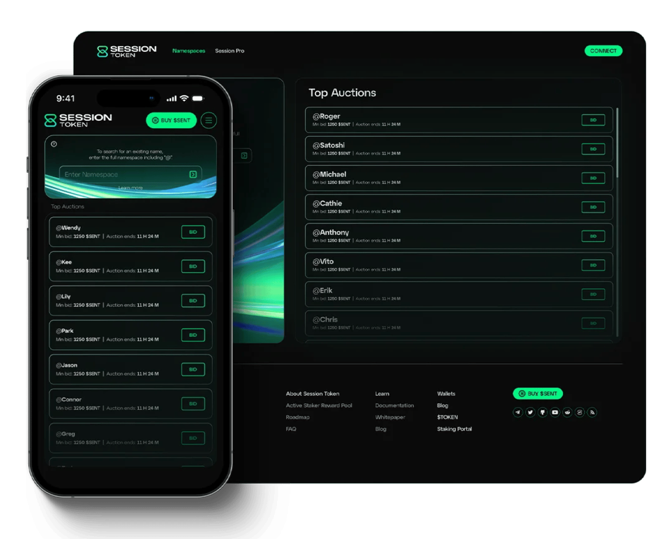Screen dimensions: 672x539
Task: Open the Twitter bird icon in the footer
Action: [530, 412]
